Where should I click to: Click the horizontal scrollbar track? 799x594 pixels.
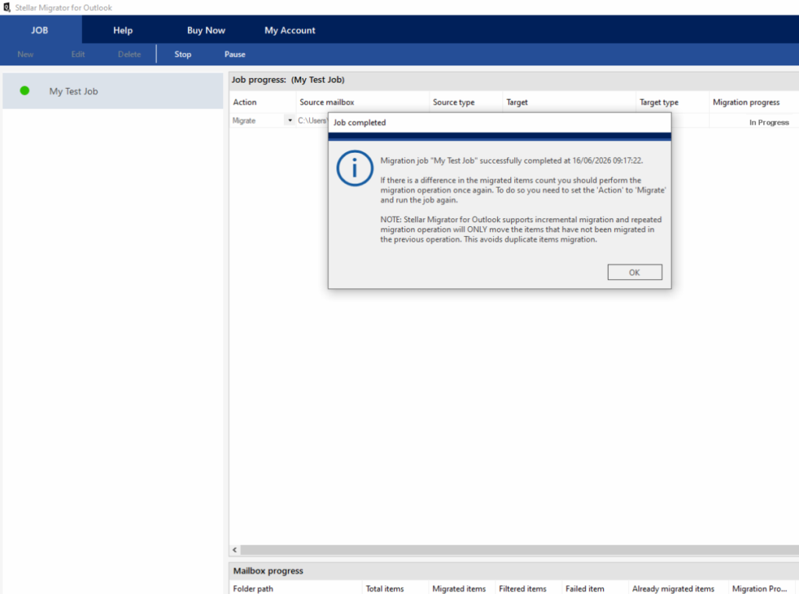click(x=520, y=550)
